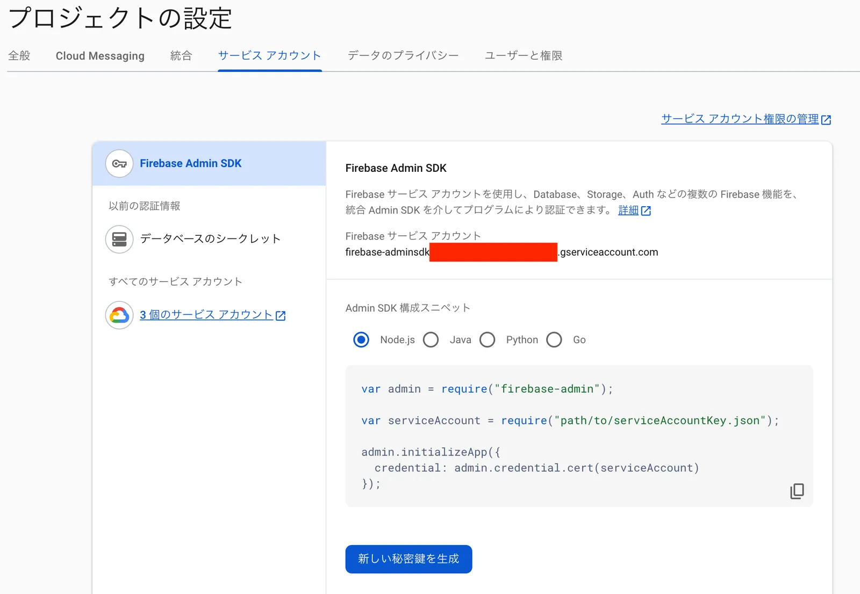Screen dimensions: 860x594
Task: Click the code line require("firebase-admin")
Action: pyautogui.click(x=487, y=389)
